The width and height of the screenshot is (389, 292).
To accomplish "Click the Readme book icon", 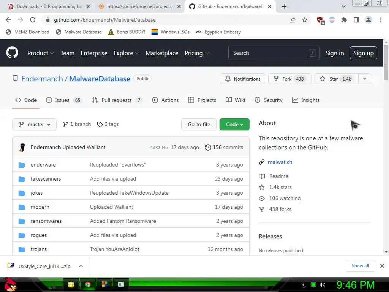I will 262,176.
